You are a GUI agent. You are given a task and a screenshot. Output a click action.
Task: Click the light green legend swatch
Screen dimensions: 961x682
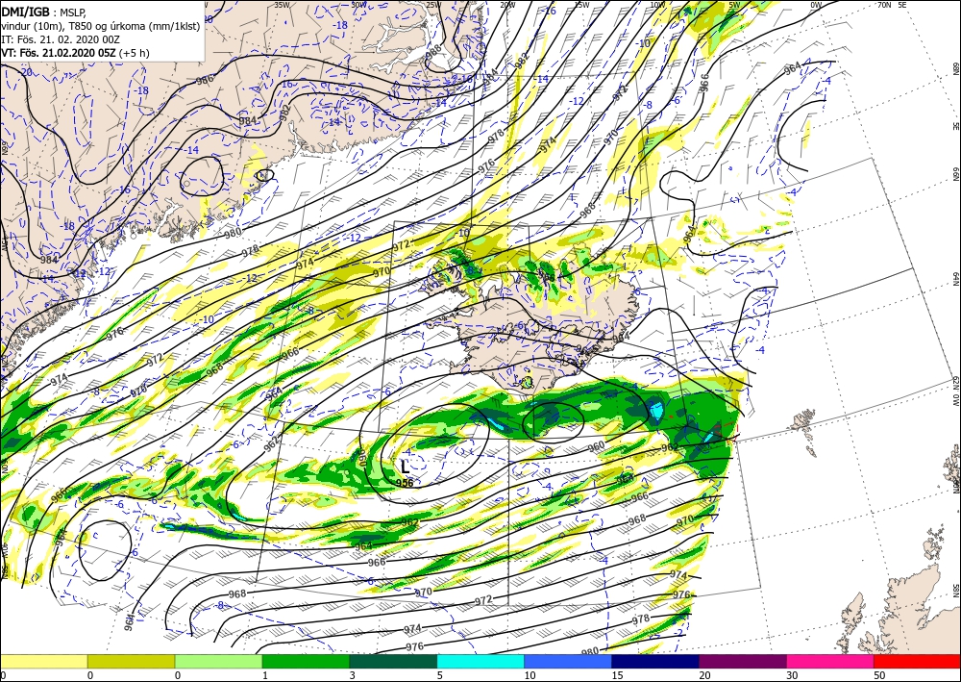pyautogui.click(x=219, y=661)
